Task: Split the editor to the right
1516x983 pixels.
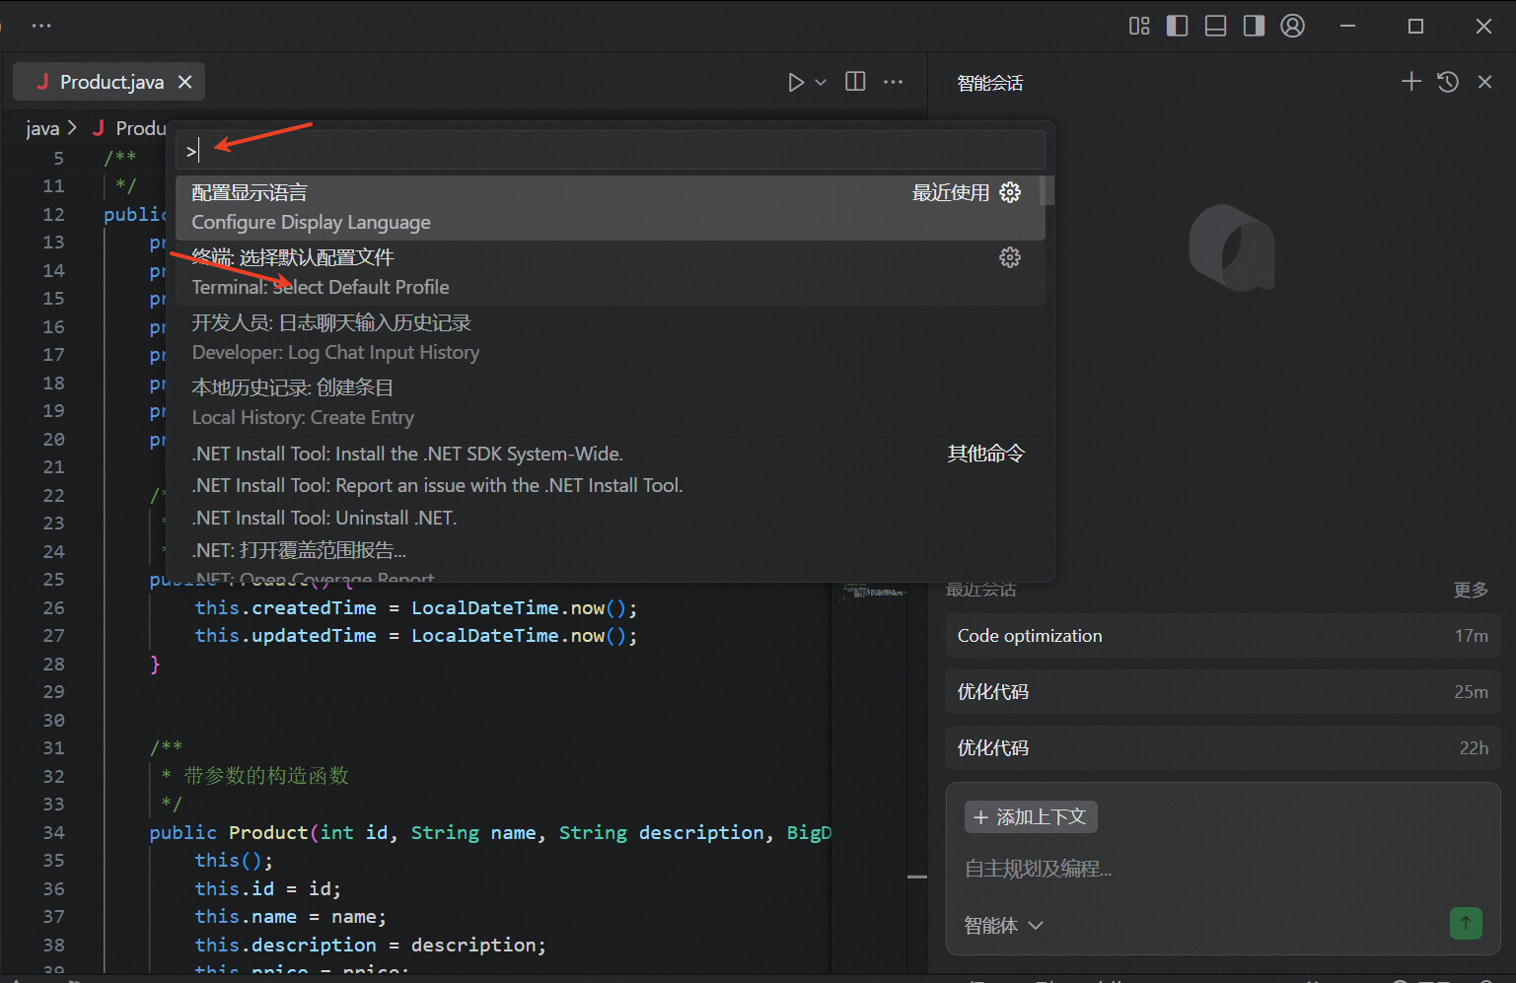Action: point(855,82)
